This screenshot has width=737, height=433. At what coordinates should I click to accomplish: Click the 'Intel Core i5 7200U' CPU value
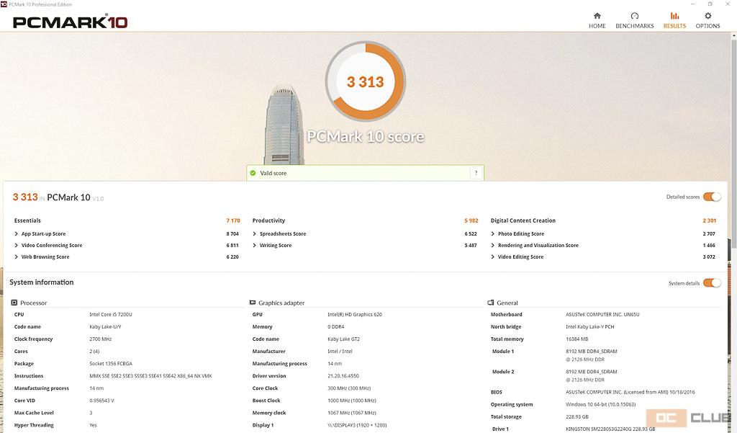tap(110, 314)
